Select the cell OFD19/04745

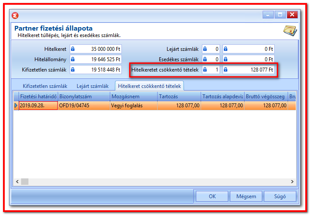84,106
